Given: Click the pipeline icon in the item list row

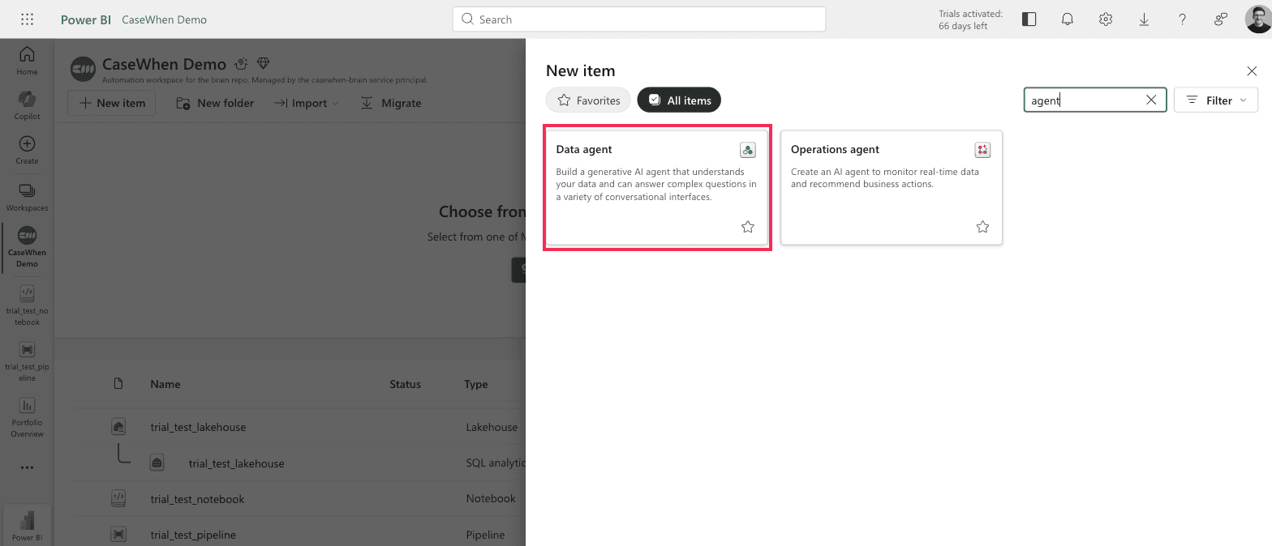Looking at the screenshot, I should click(118, 535).
